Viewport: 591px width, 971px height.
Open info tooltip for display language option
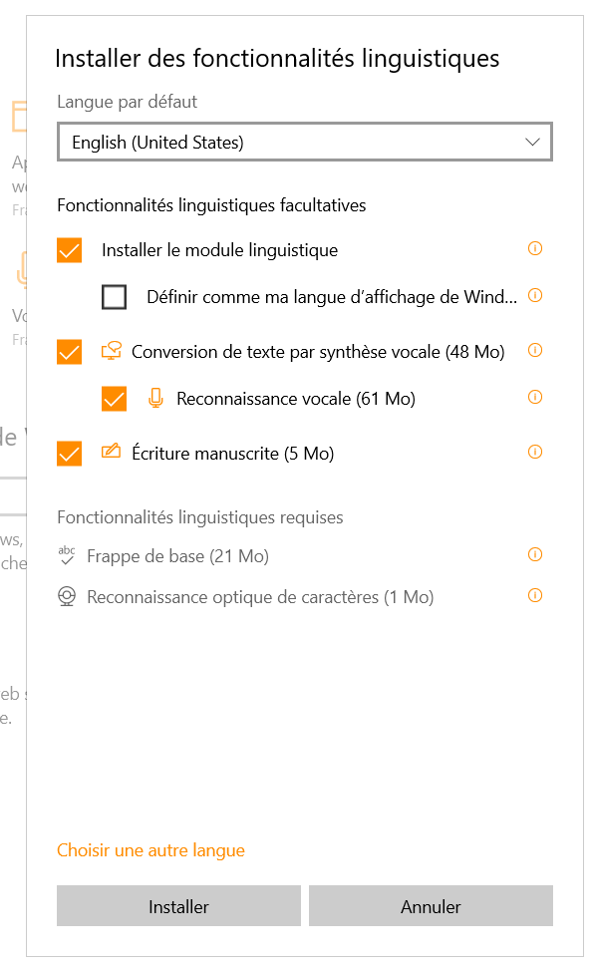(x=535, y=296)
